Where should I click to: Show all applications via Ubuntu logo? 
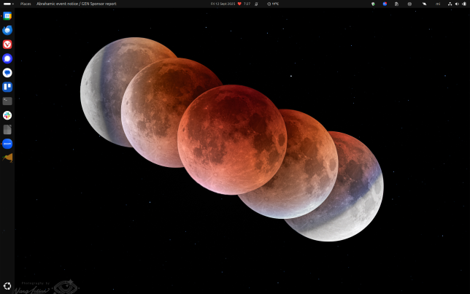[7, 286]
